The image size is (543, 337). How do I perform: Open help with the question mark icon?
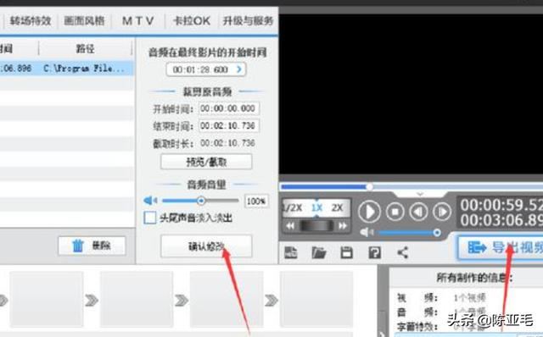(375, 252)
